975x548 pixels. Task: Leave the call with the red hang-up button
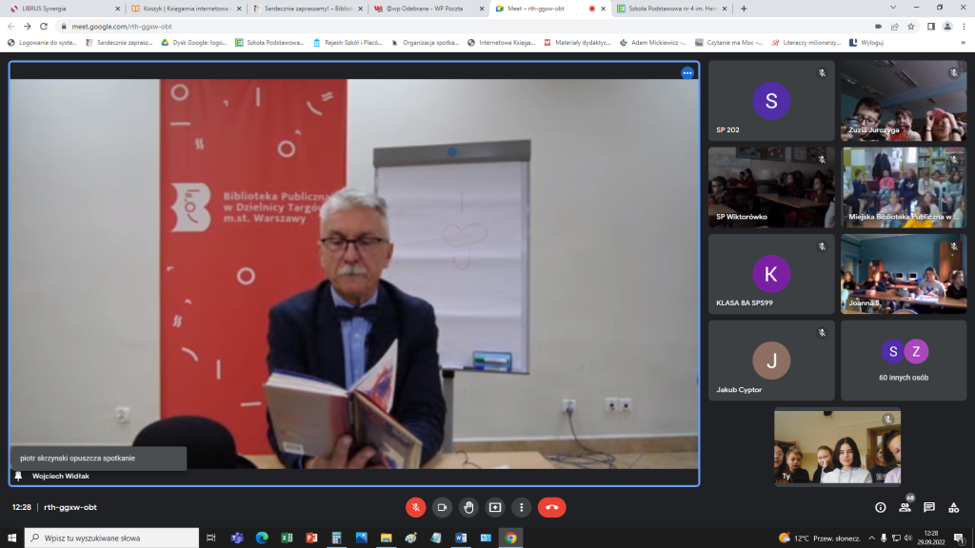click(x=551, y=507)
